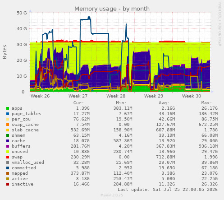Click the 'Cur:' column header

pos(78,103)
